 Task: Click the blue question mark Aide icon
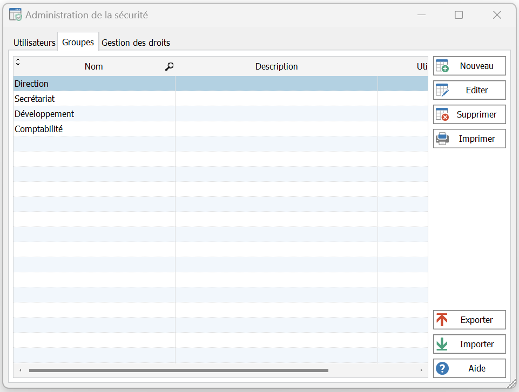click(x=442, y=368)
